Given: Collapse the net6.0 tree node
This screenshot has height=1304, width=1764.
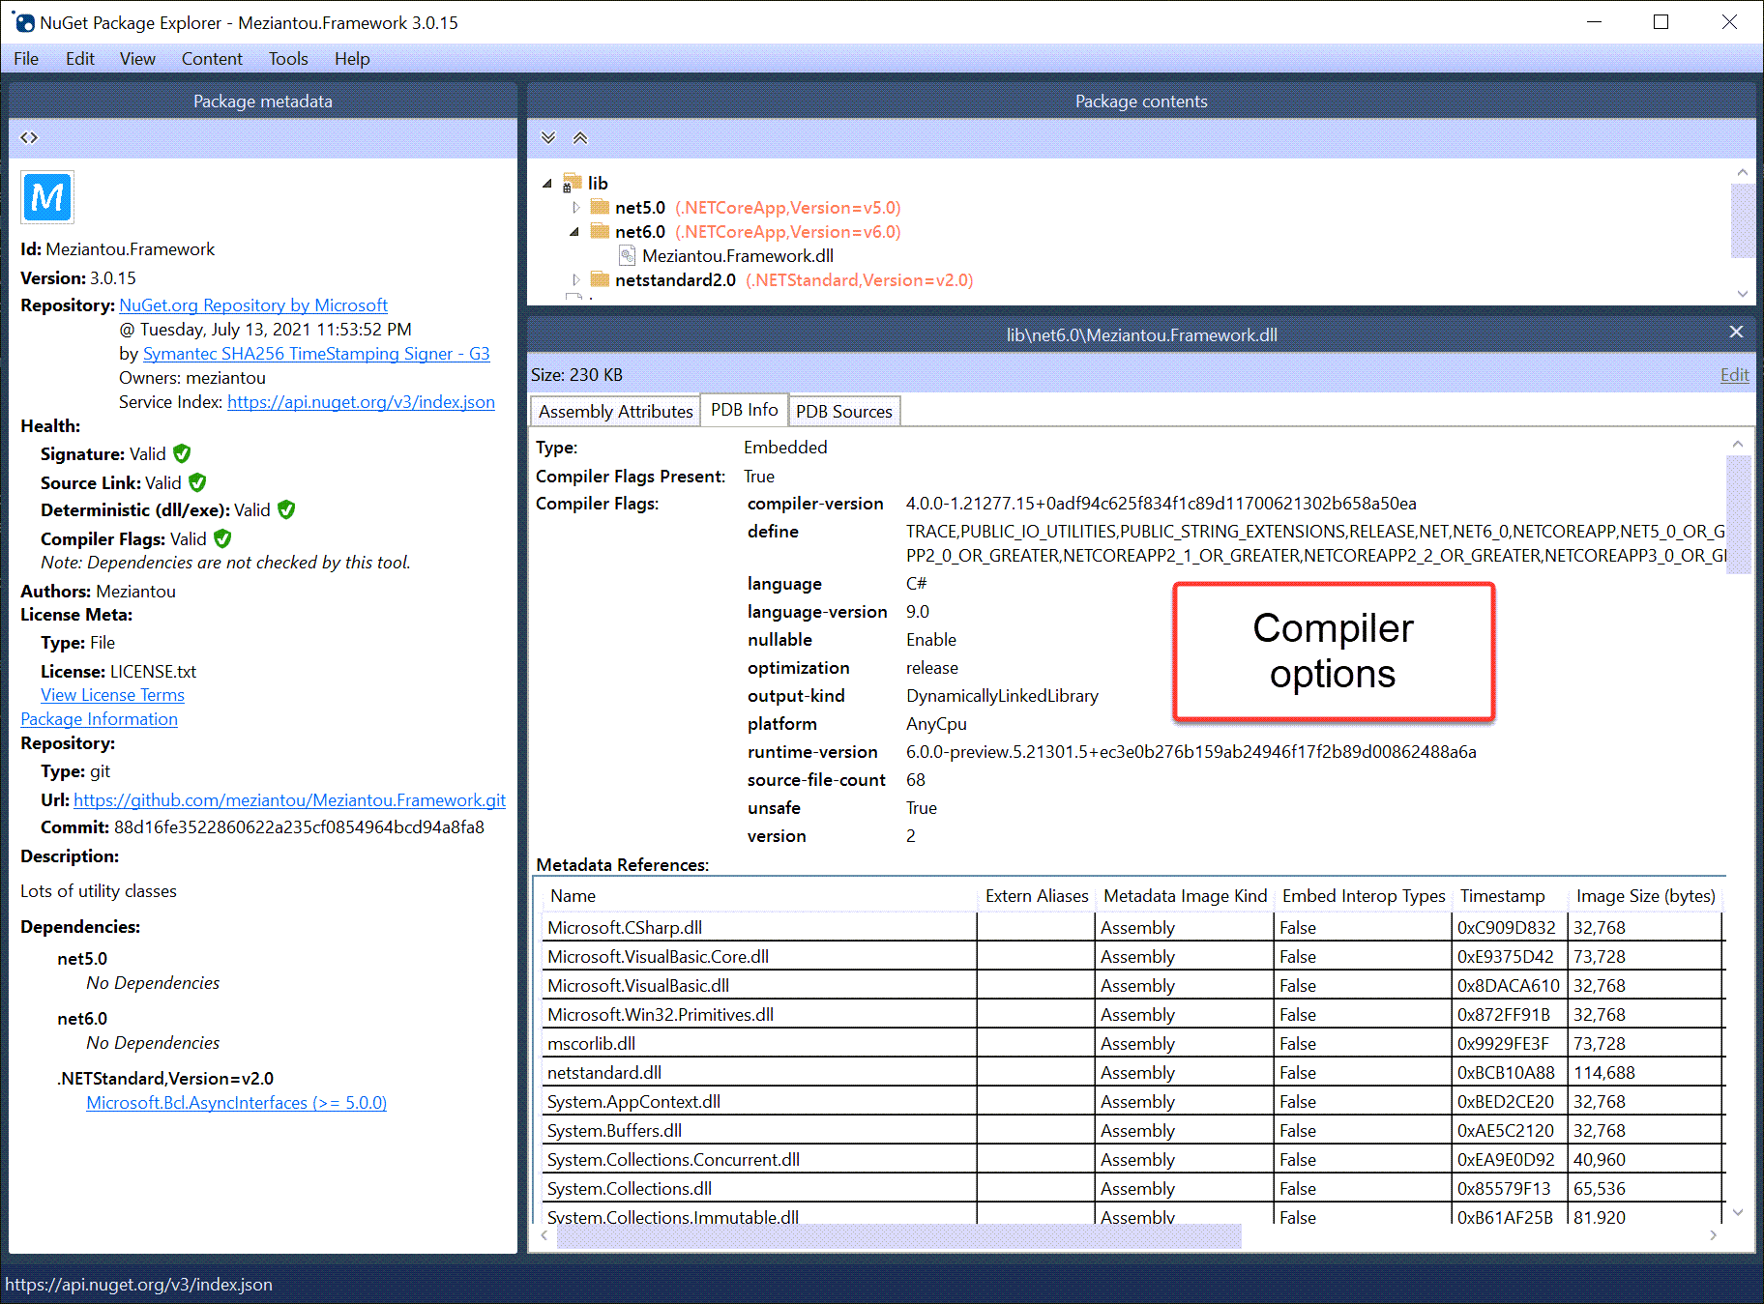Looking at the screenshot, I should tap(576, 231).
